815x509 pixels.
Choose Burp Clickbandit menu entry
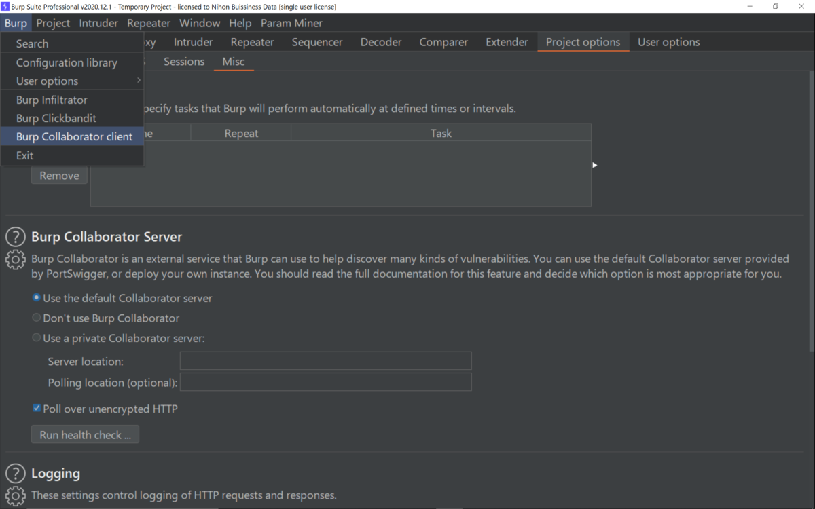pos(72,118)
